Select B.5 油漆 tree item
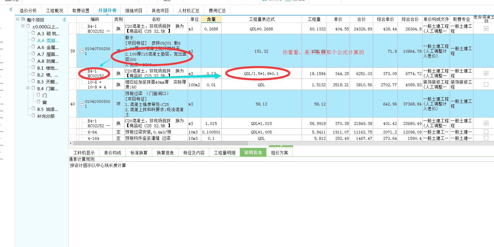Image resolution: width=494 pixels, height=247 pixels. pos(47,109)
